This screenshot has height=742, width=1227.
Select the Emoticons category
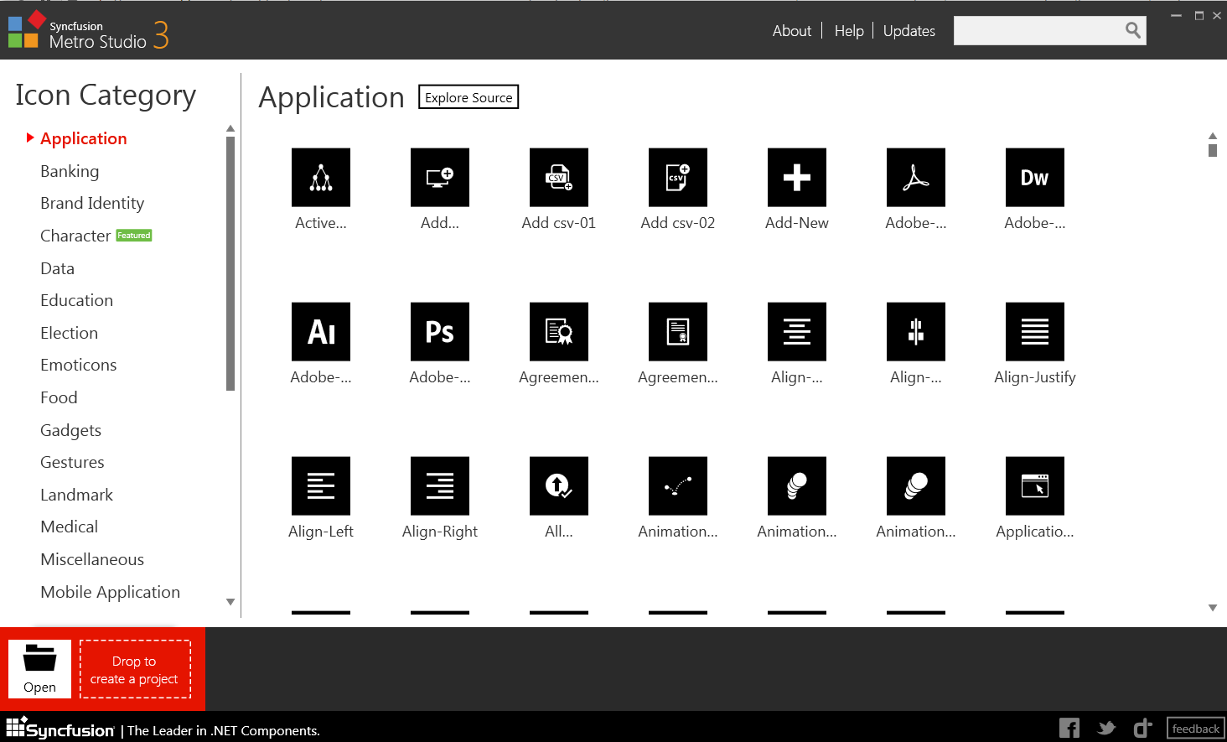[x=78, y=365]
